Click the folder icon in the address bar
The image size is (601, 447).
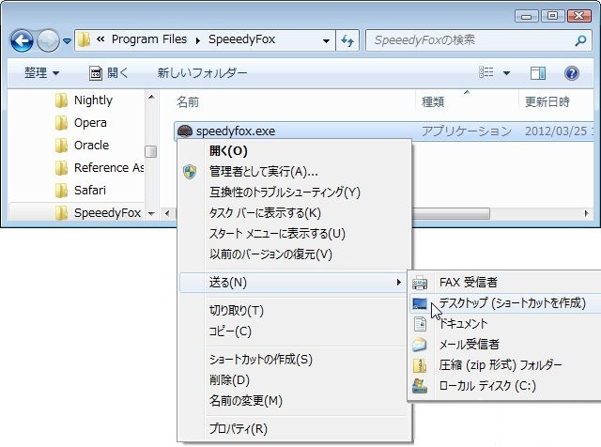click(84, 39)
